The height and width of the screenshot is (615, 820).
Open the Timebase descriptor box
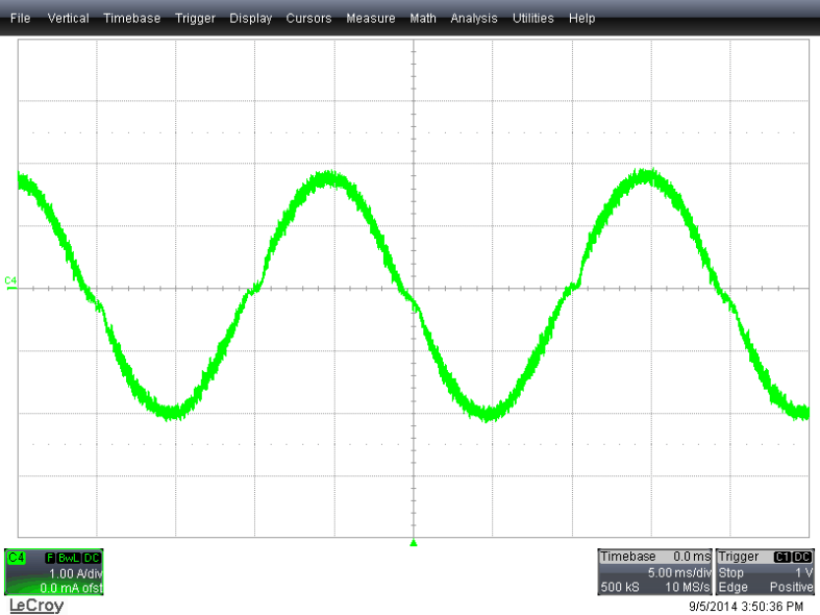655,573
